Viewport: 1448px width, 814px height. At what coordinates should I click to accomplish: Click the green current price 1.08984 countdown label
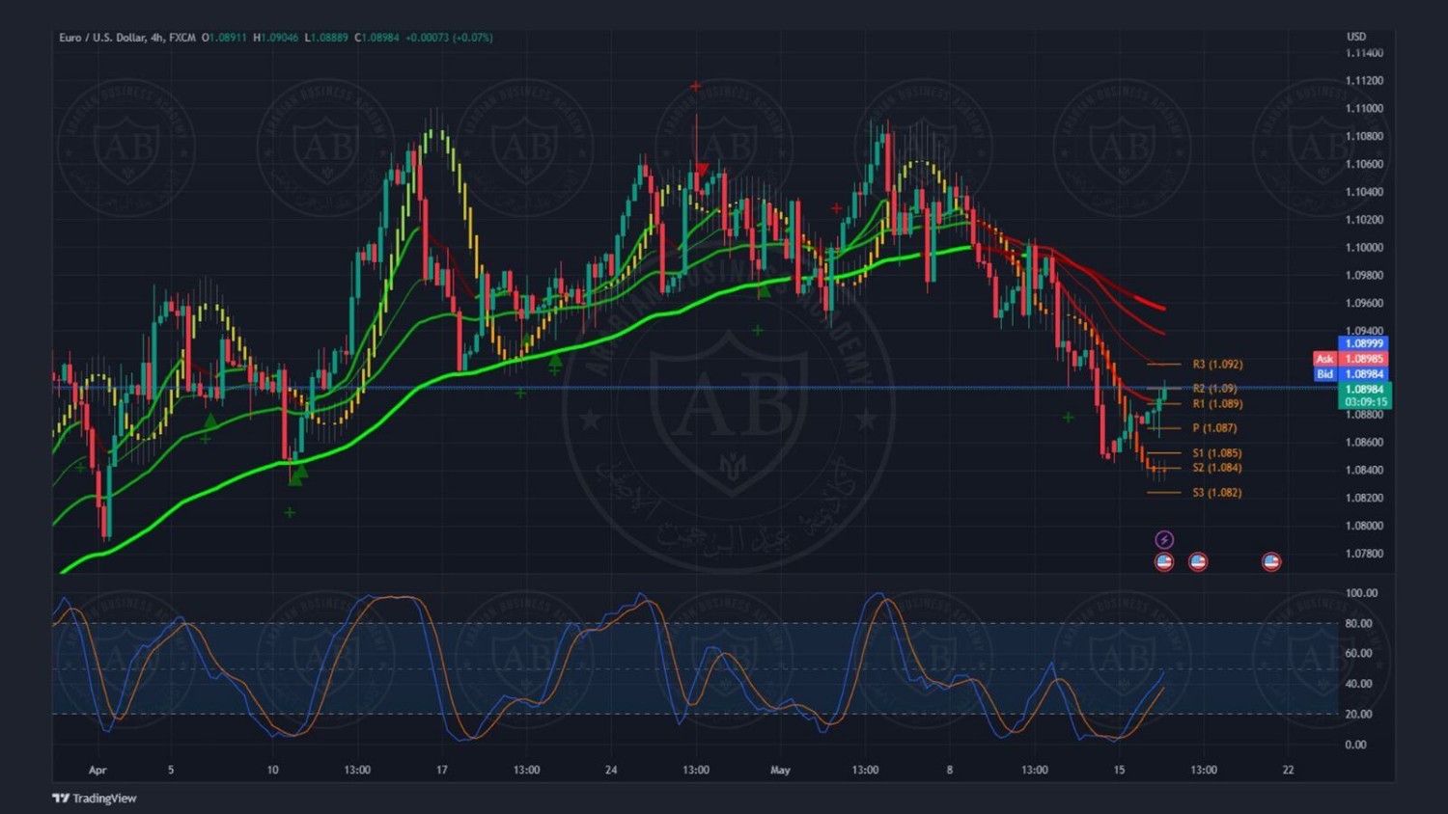(x=1364, y=395)
